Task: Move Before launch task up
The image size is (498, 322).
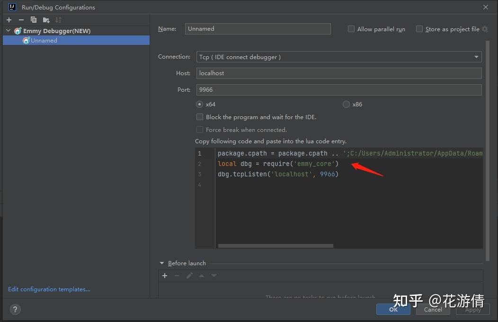Action: coord(202,276)
